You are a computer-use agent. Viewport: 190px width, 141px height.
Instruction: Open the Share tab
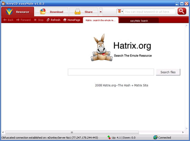pos(84,12)
